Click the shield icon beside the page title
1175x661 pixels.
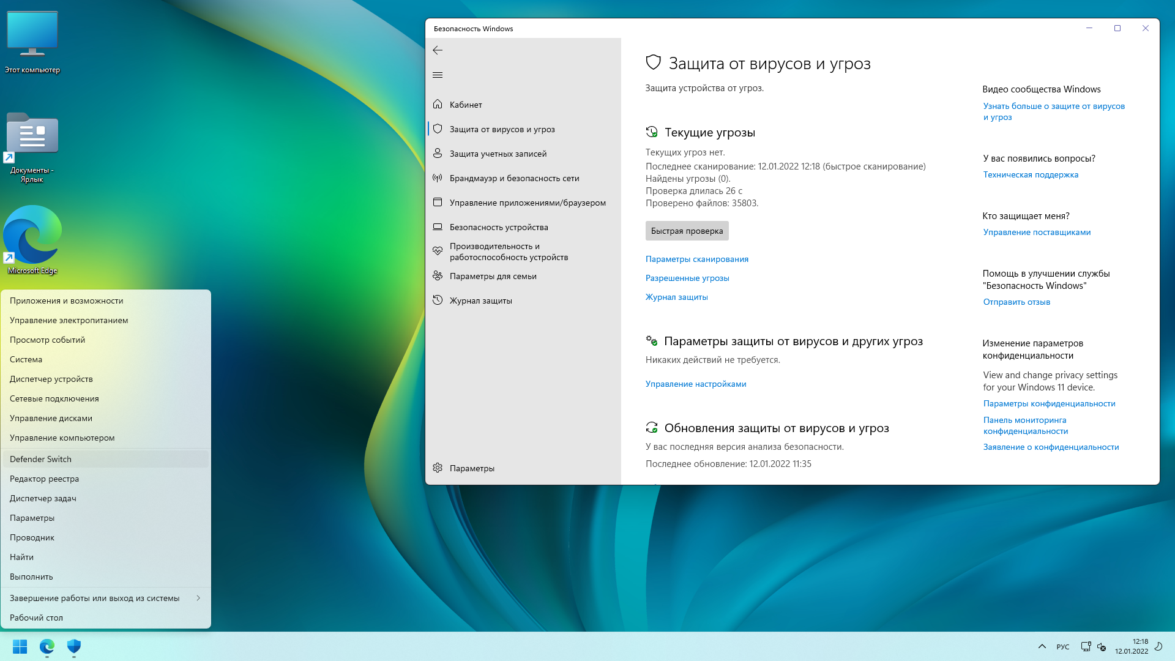pos(654,62)
